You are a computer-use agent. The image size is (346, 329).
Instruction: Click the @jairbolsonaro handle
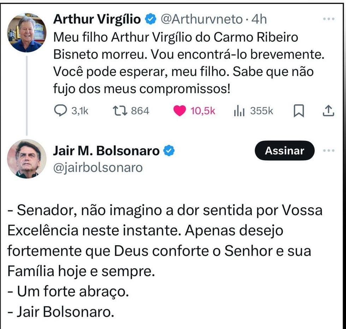pyautogui.click(x=97, y=167)
